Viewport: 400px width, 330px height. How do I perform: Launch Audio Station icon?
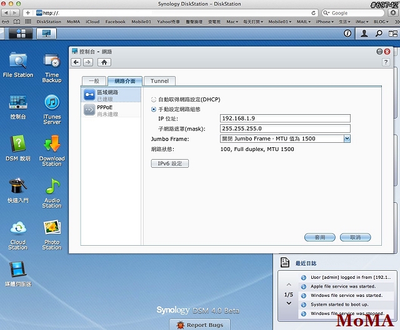(x=52, y=193)
